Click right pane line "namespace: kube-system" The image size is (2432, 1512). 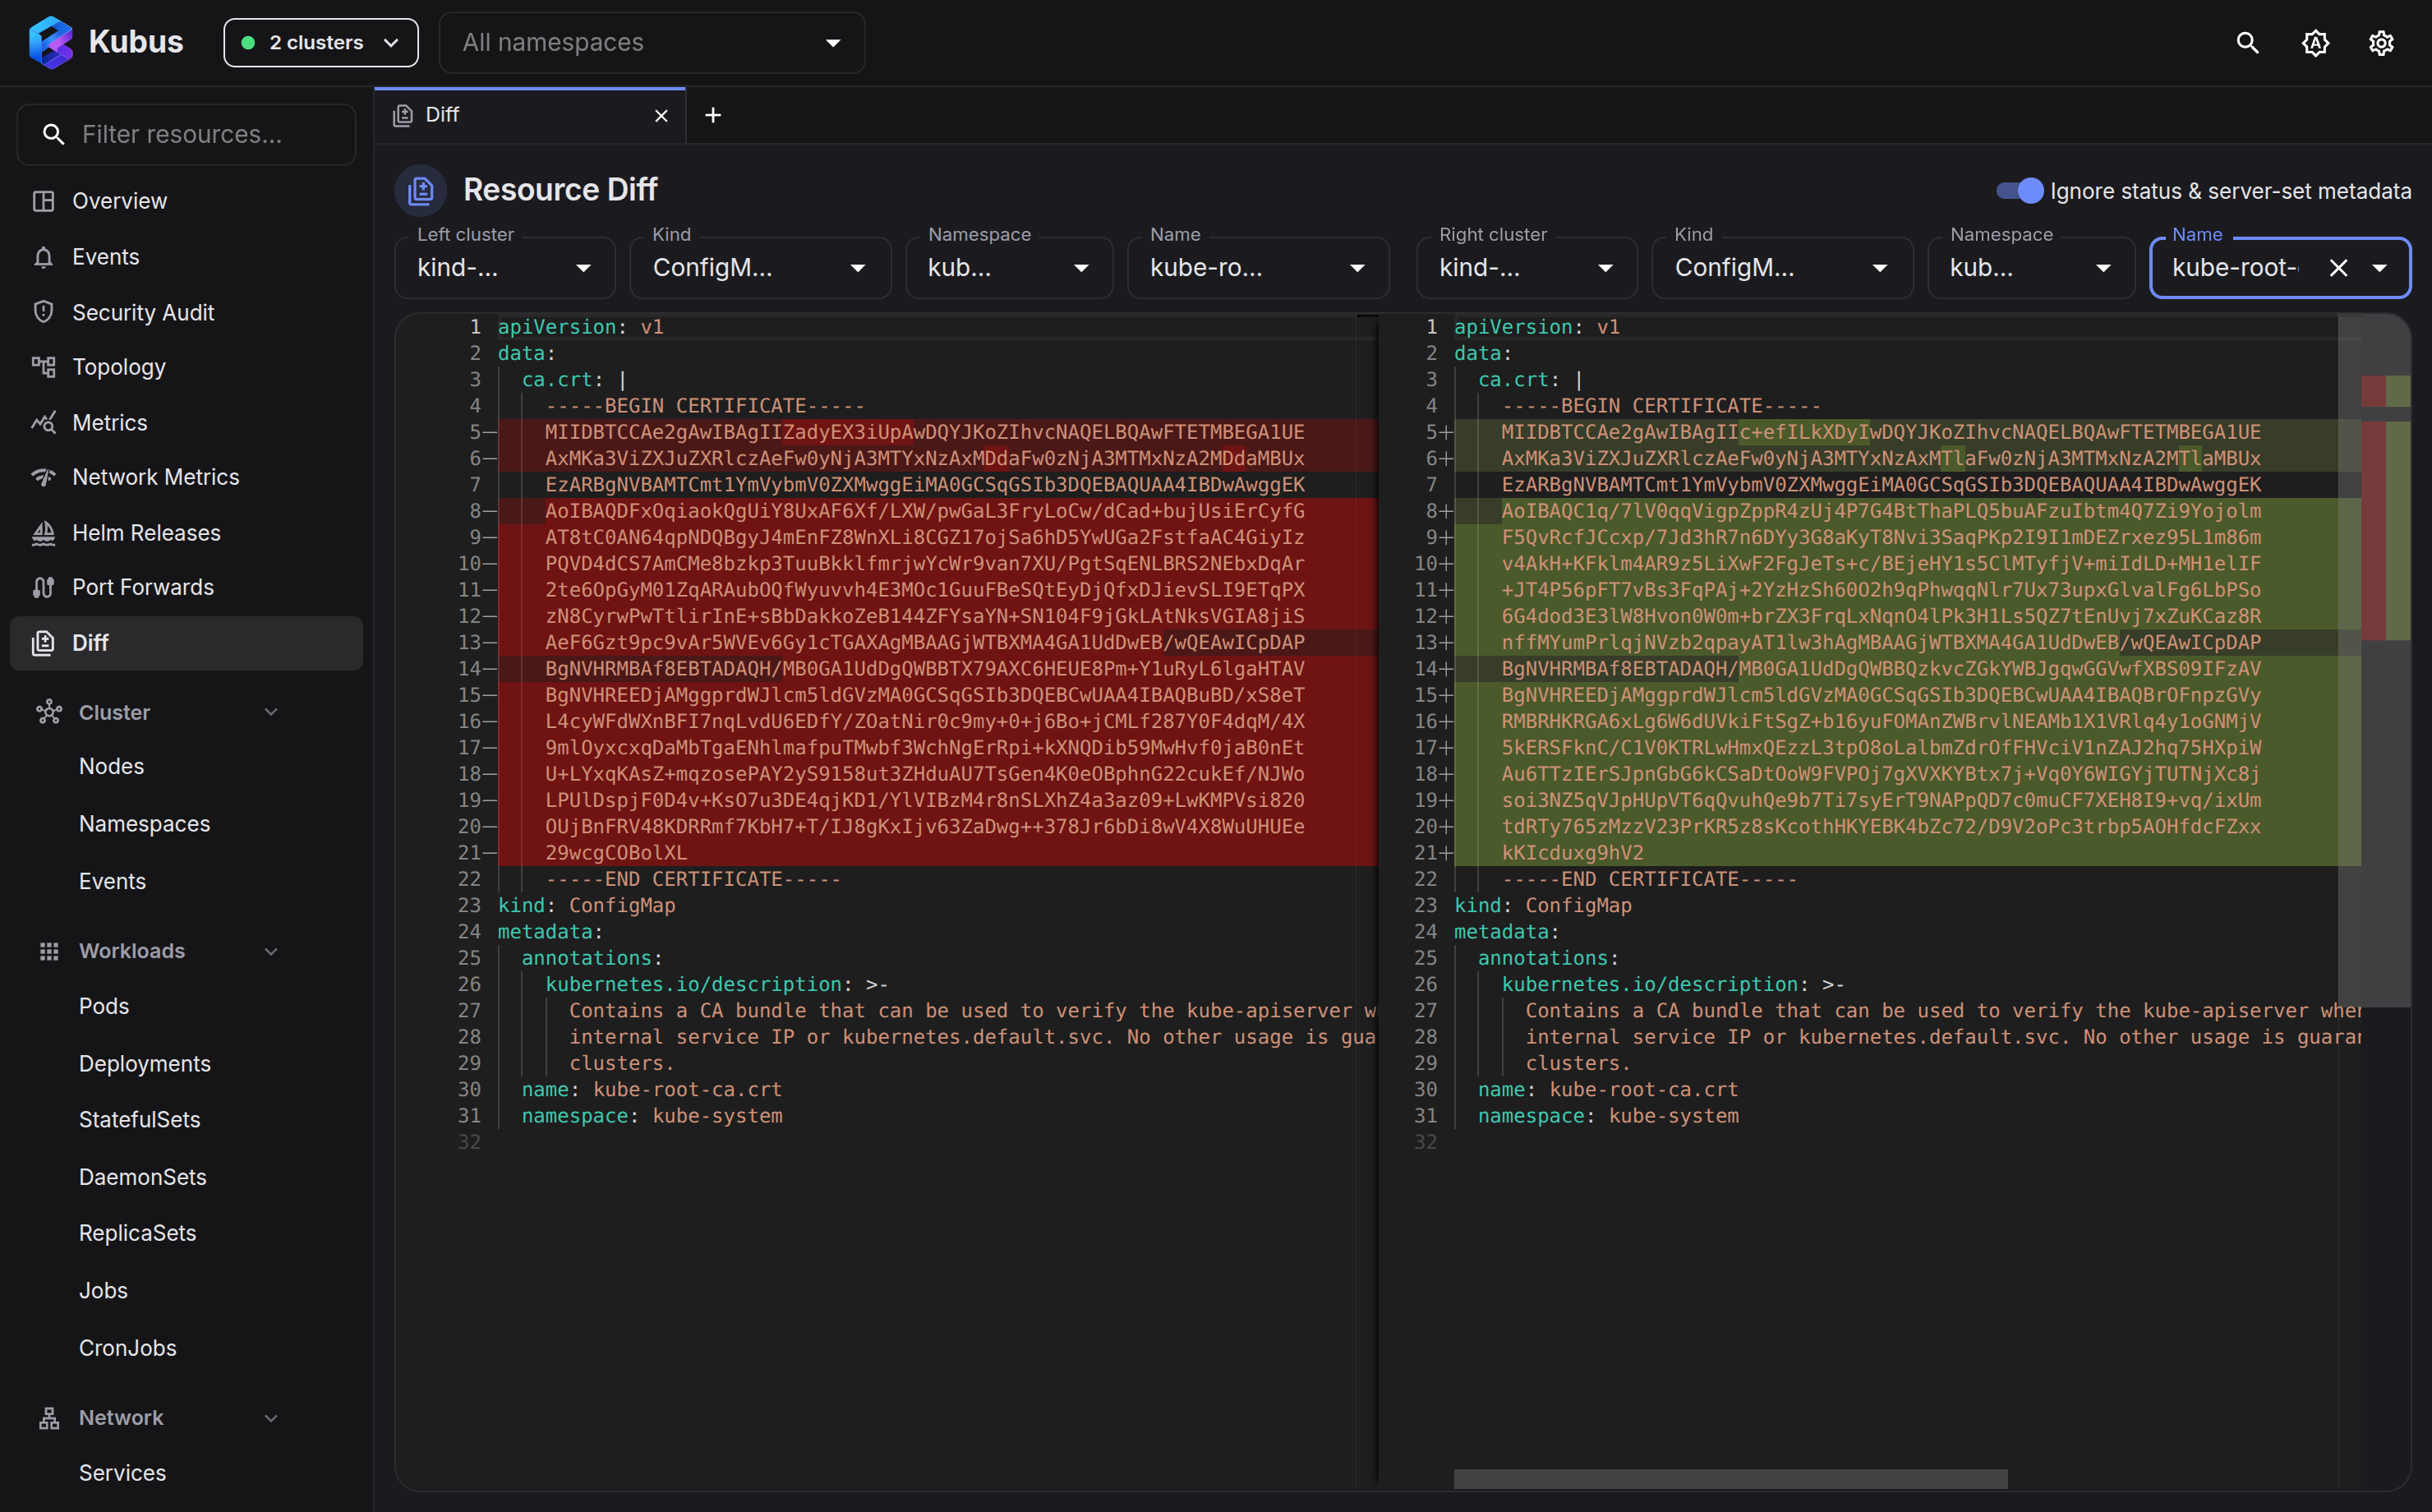click(x=1609, y=1116)
